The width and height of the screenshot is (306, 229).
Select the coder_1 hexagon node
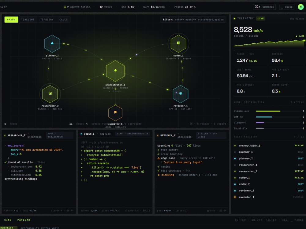(178, 44)
